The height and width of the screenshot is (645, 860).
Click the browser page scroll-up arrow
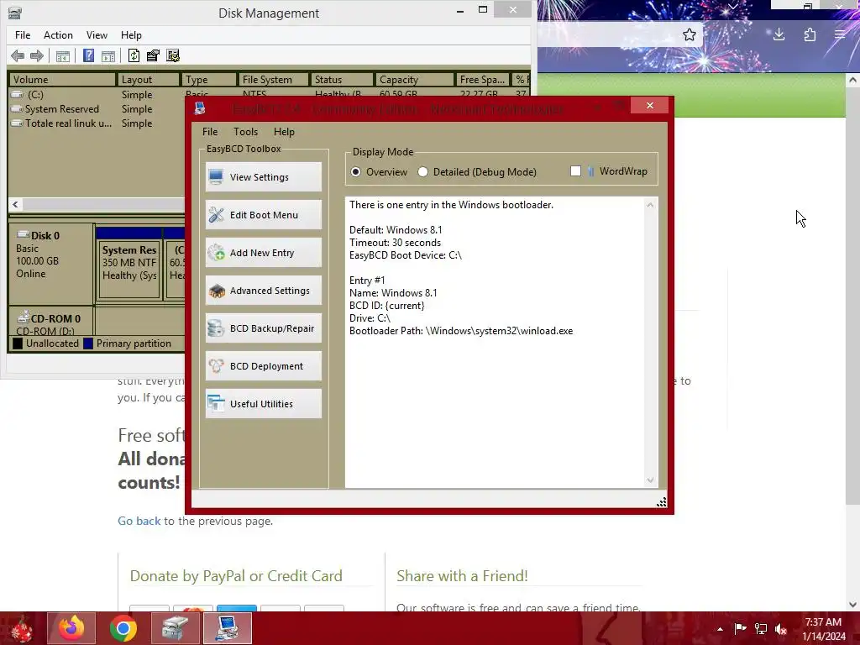[853, 80]
